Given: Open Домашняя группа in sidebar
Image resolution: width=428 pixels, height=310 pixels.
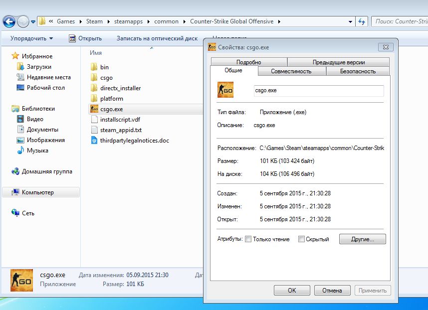Looking at the screenshot, I should [x=42, y=171].
